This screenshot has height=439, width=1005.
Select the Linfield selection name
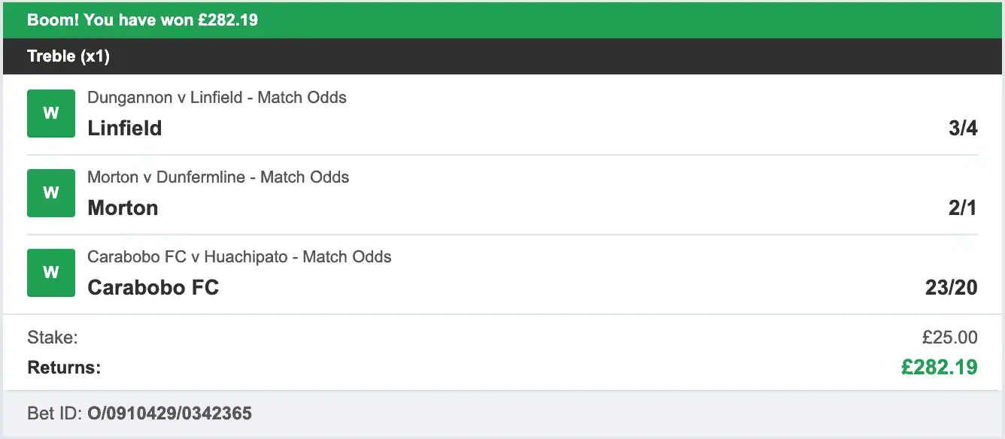[x=125, y=128]
